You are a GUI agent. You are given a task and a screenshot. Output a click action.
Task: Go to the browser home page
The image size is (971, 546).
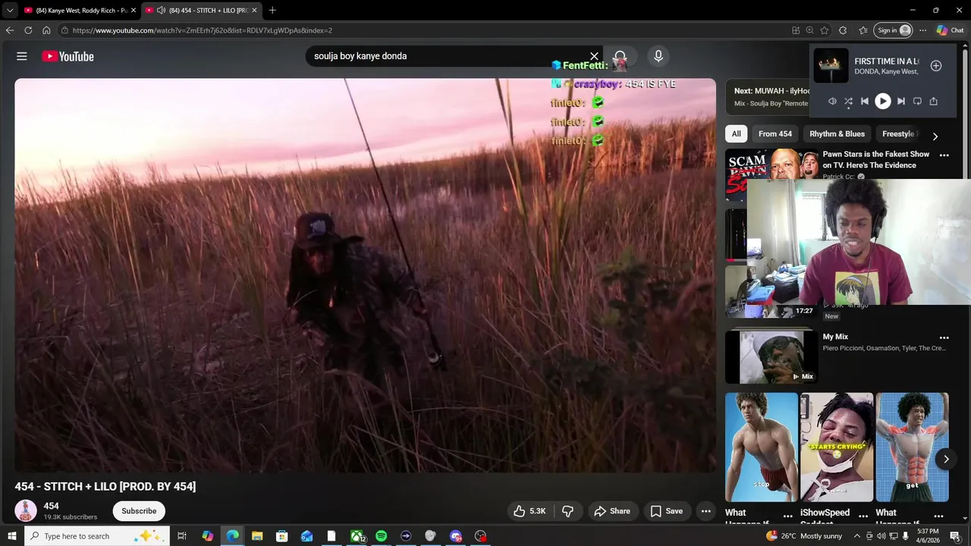pos(46,30)
